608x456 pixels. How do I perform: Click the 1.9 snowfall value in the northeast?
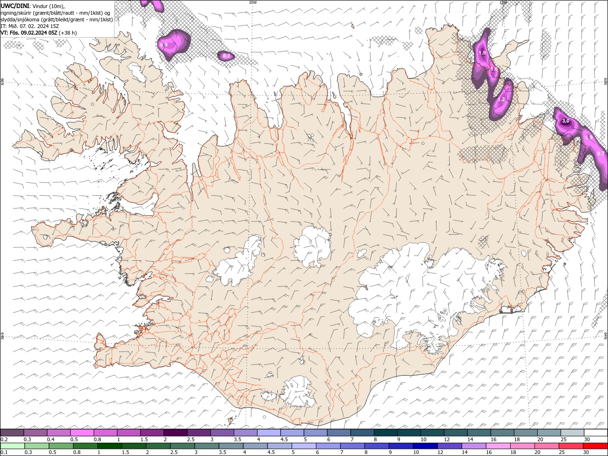tap(482, 53)
